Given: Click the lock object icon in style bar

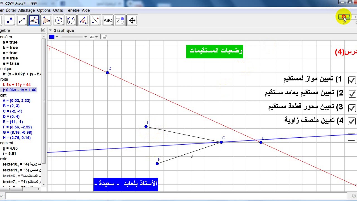Looking at the screenshot, I should 105,37.
